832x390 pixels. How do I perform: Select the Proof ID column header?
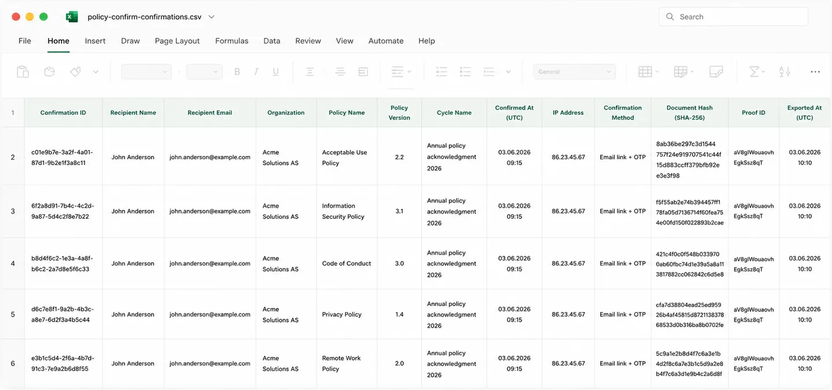tap(753, 112)
